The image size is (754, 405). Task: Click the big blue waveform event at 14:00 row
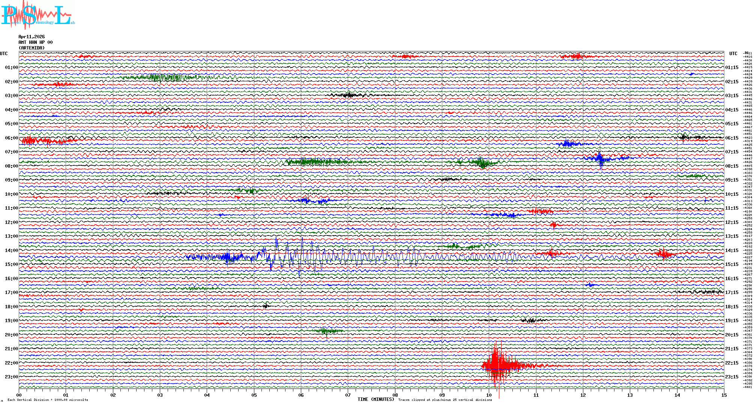pyautogui.click(x=300, y=257)
